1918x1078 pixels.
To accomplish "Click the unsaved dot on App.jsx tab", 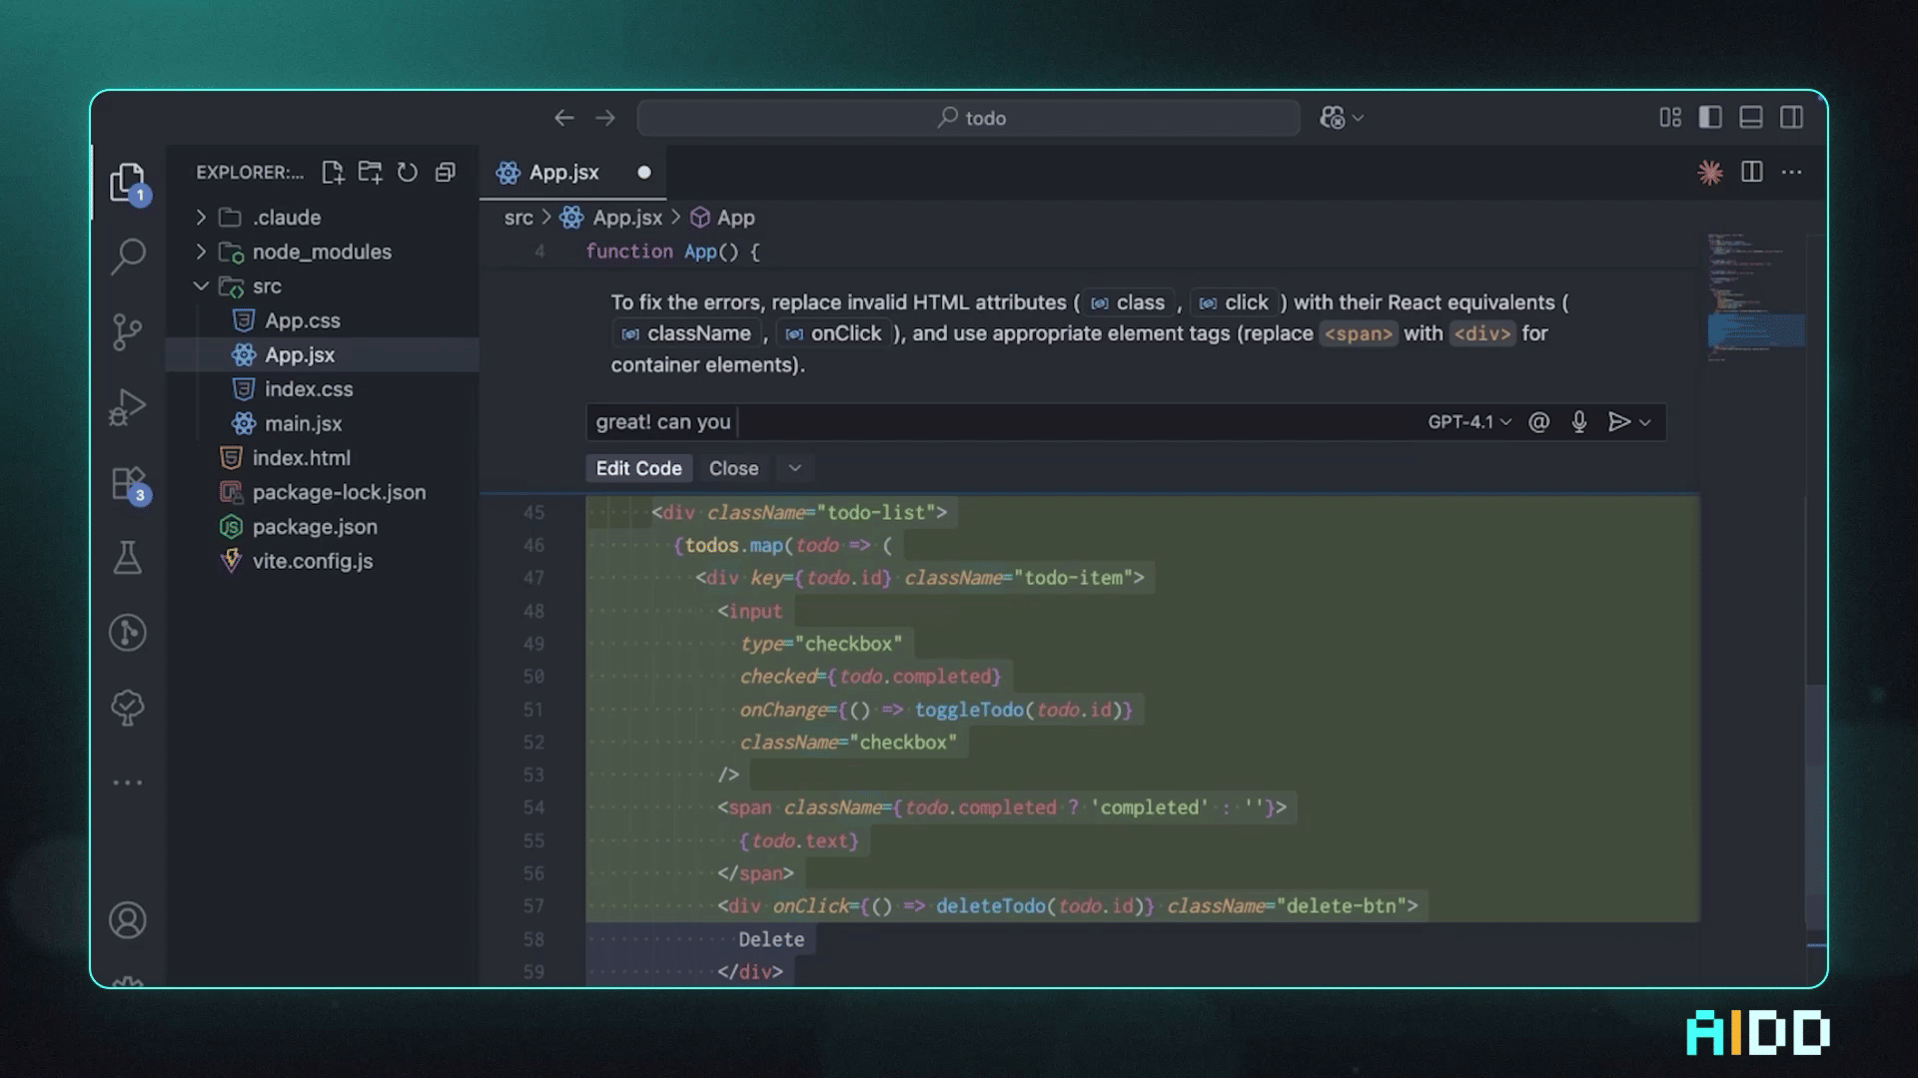I will (x=644, y=173).
